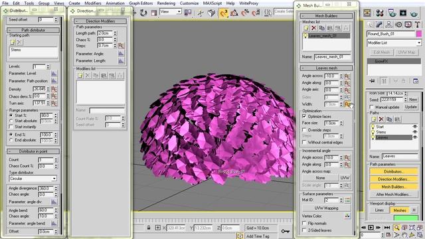Toggle Optimize faces checkbox

pos(304,116)
